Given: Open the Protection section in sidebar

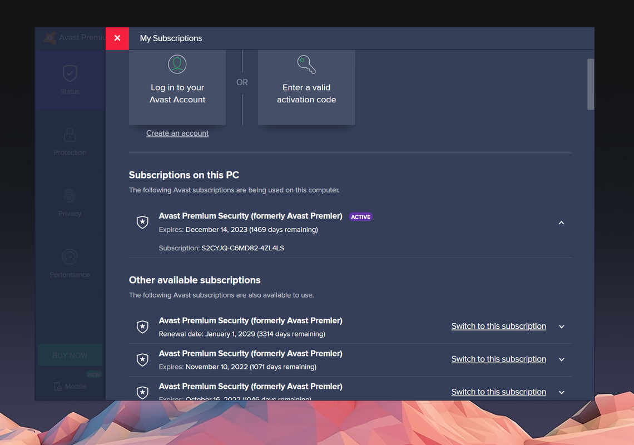Looking at the screenshot, I should (x=70, y=142).
